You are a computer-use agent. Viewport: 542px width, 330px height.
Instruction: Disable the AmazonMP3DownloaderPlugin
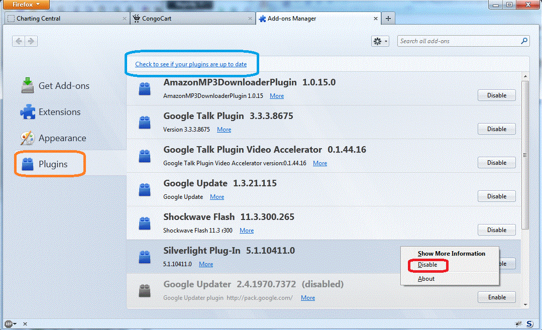point(497,95)
